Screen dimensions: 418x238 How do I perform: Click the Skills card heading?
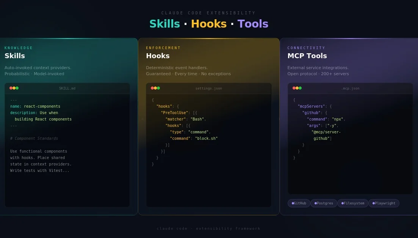point(15,56)
